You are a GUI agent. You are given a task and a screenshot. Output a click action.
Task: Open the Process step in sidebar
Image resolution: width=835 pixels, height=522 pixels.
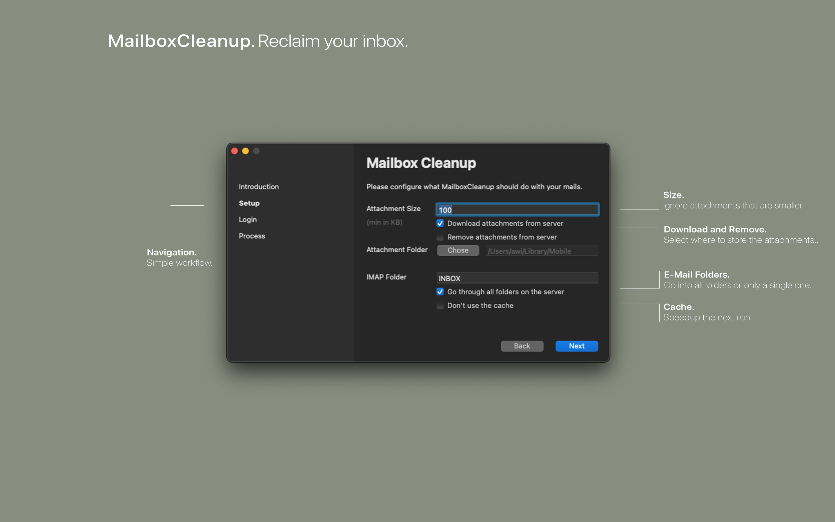252,236
